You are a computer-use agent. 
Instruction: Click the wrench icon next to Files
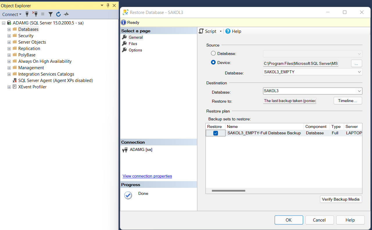point(124,44)
